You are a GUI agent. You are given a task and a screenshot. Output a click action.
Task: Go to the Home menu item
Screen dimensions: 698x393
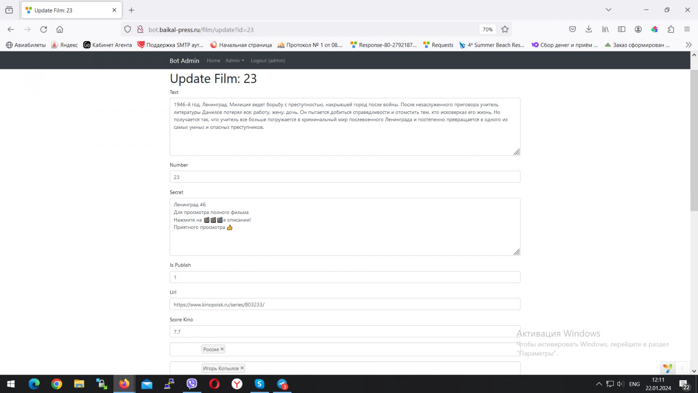coord(213,61)
